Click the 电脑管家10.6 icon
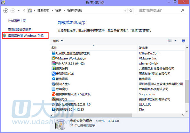The width and height of the screenshot is (190, 133). pos(53,74)
